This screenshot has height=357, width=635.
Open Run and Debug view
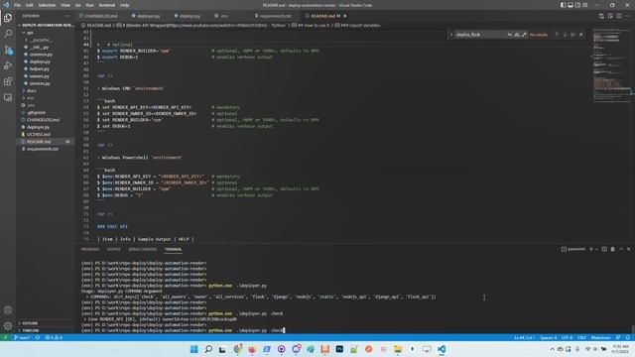(x=8, y=65)
